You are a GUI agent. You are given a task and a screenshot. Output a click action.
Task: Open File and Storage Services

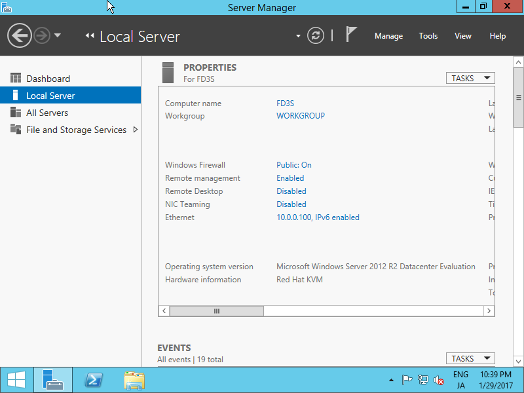(x=71, y=130)
